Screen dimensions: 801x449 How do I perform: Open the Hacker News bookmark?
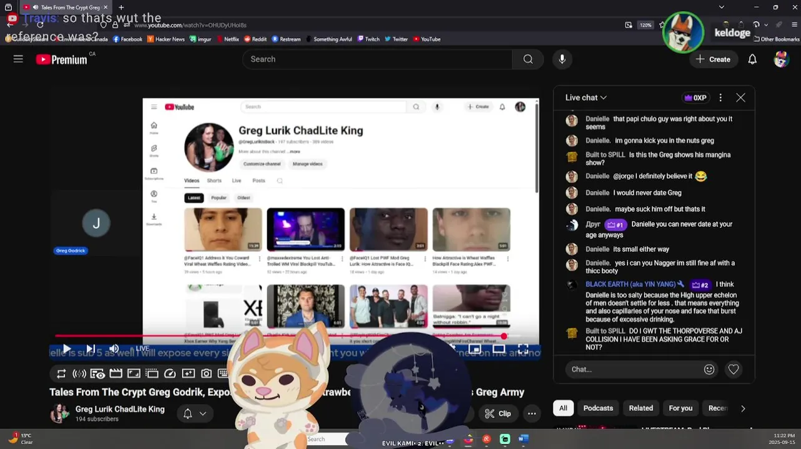coord(166,39)
